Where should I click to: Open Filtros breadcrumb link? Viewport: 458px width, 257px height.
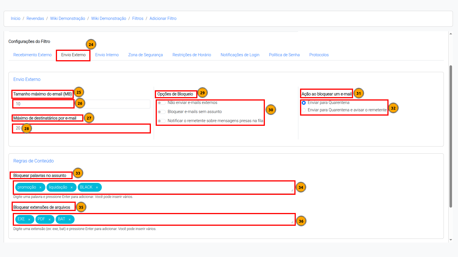tap(138, 18)
